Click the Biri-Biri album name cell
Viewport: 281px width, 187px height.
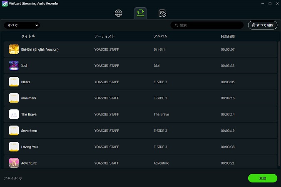[x=159, y=49]
